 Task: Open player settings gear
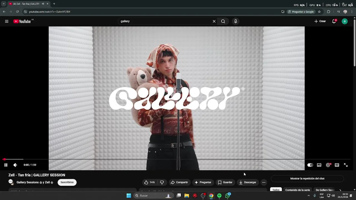tap(328, 165)
